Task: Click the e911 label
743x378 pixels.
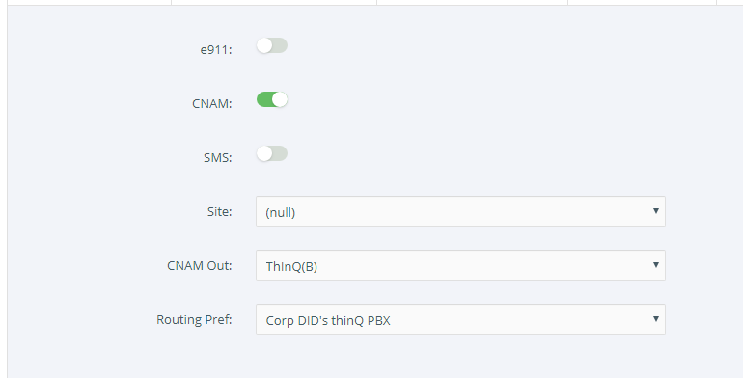Action: [216, 50]
